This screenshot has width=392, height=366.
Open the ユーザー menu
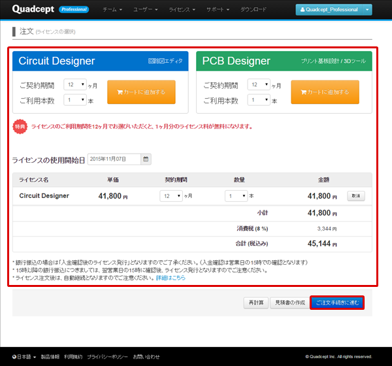145,10
